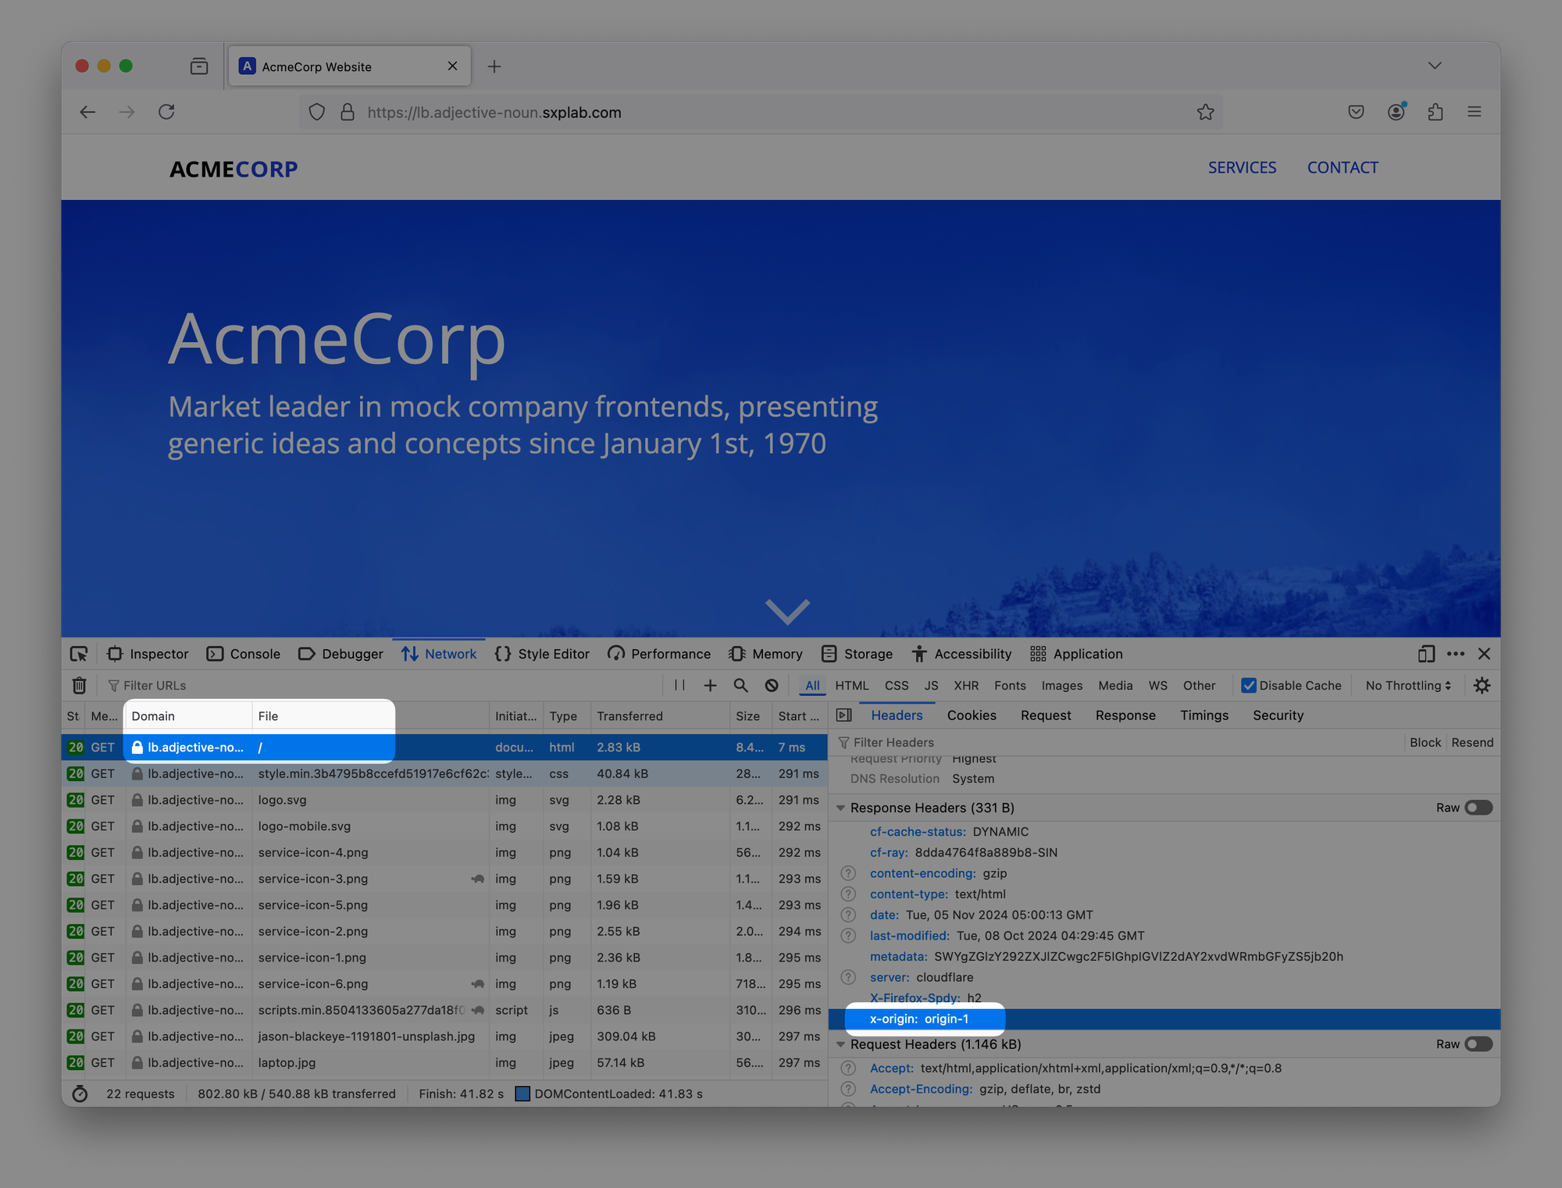1562x1188 pixels.
Task: Switch to the Console panel
Action: (244, 654)
